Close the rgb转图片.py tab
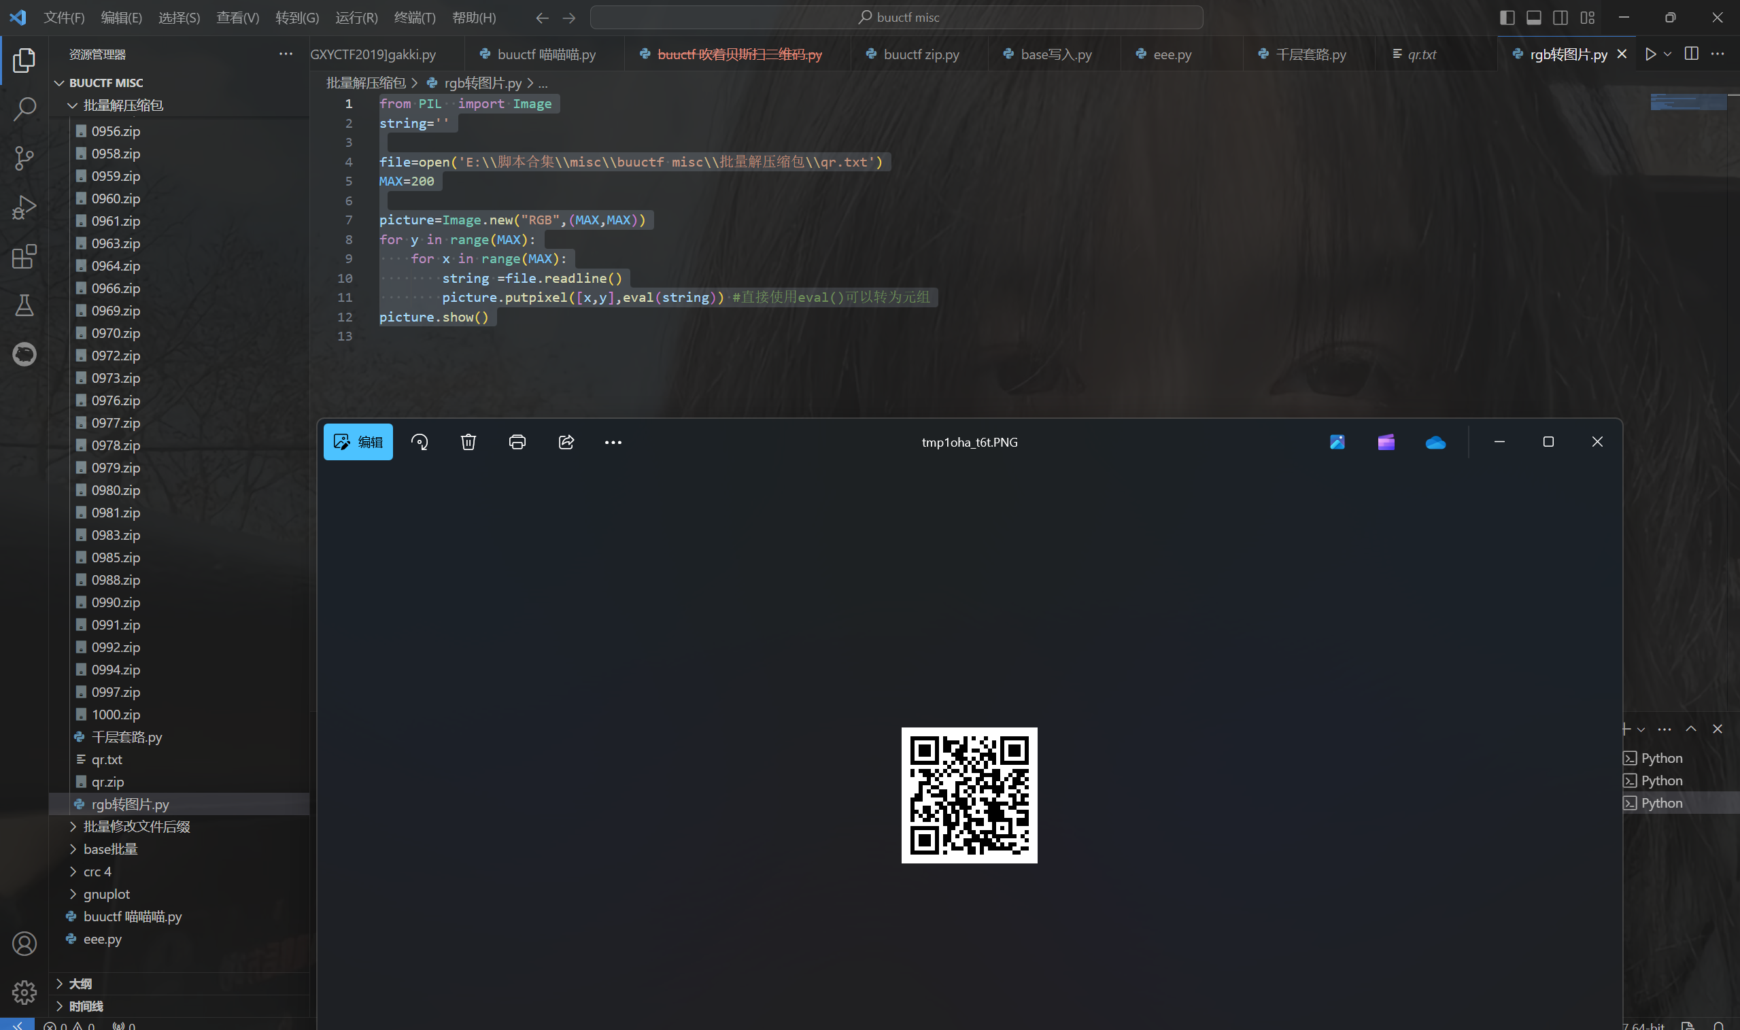The image size is (1740, 1030). coord(1622,54)
